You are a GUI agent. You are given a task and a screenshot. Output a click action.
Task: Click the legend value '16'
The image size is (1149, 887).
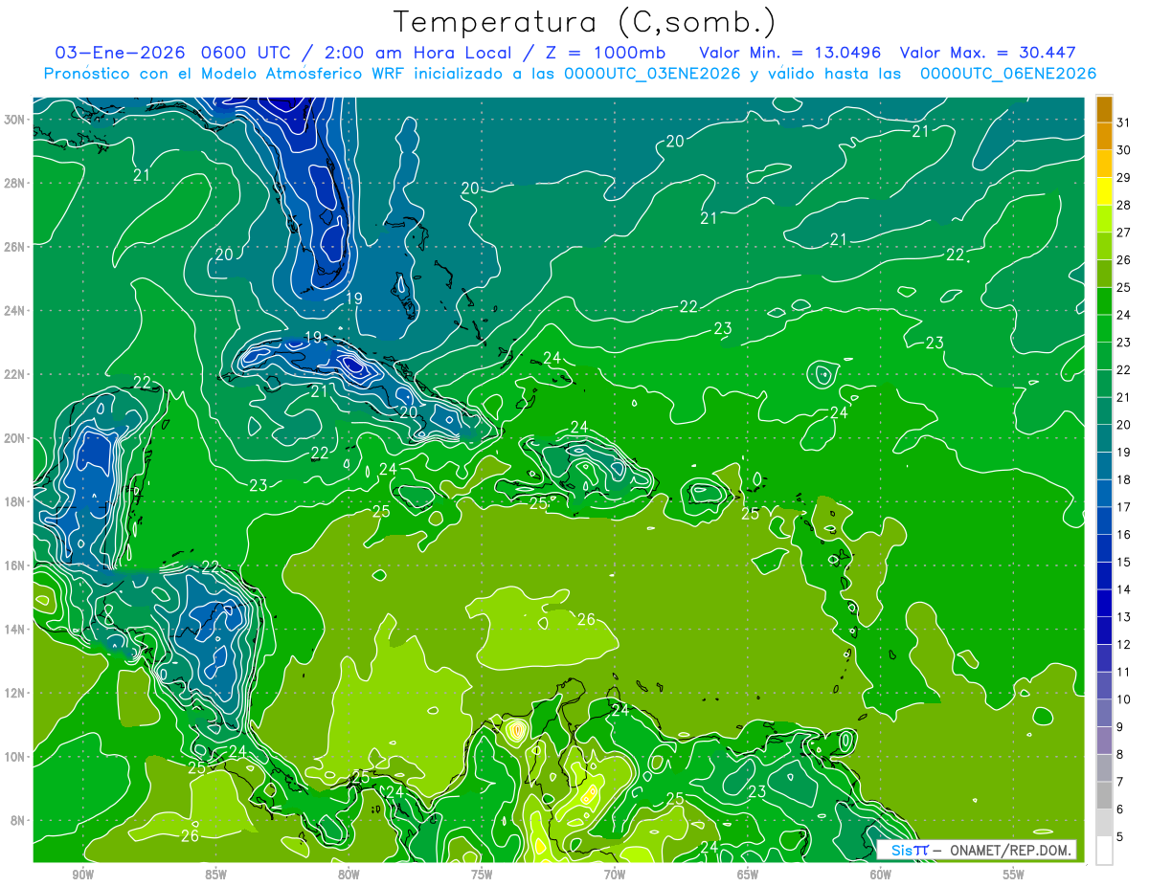(1124, 535)
